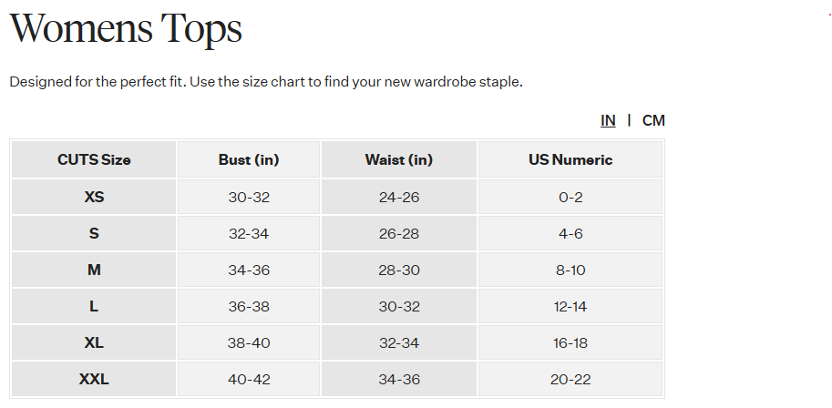832x408 pixels.
Task: Click the Waist (in) column header
Action: [399, 159]
